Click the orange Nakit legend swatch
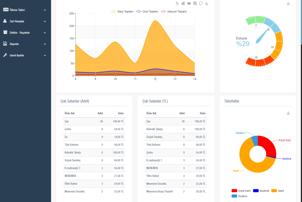The image size is (302, 202). [274, 191]
